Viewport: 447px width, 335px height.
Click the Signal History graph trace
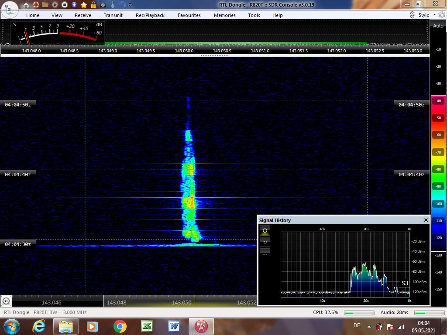pos(368,279)
